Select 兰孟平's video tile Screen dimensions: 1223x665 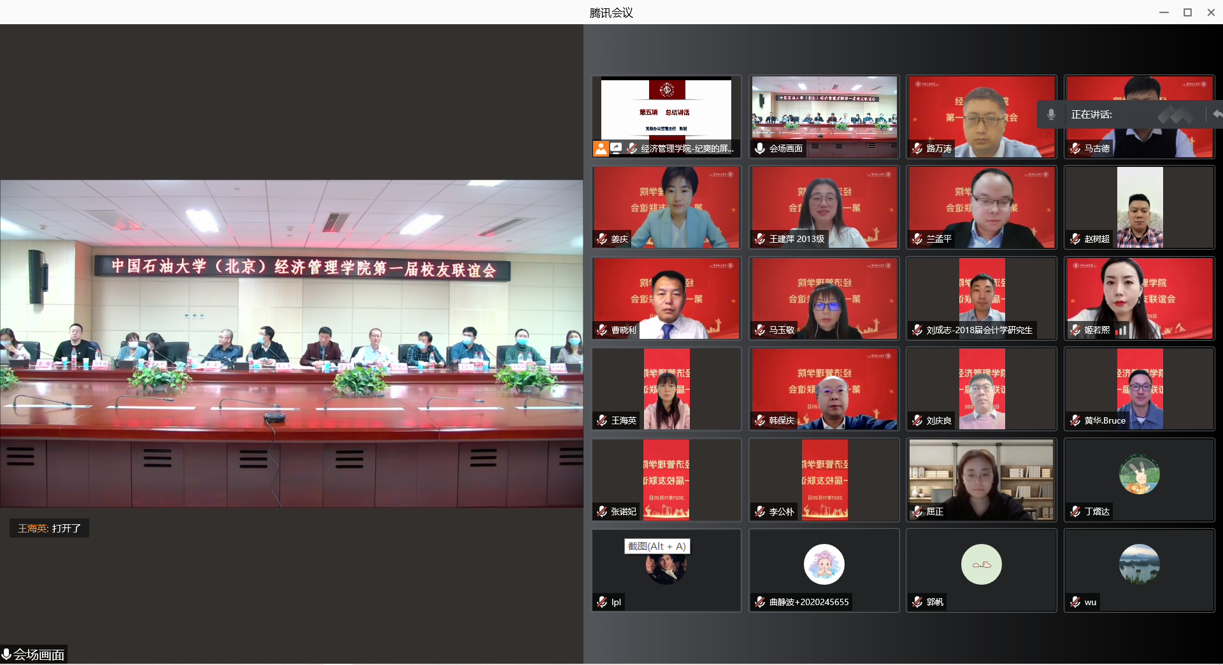pos(981,207)
